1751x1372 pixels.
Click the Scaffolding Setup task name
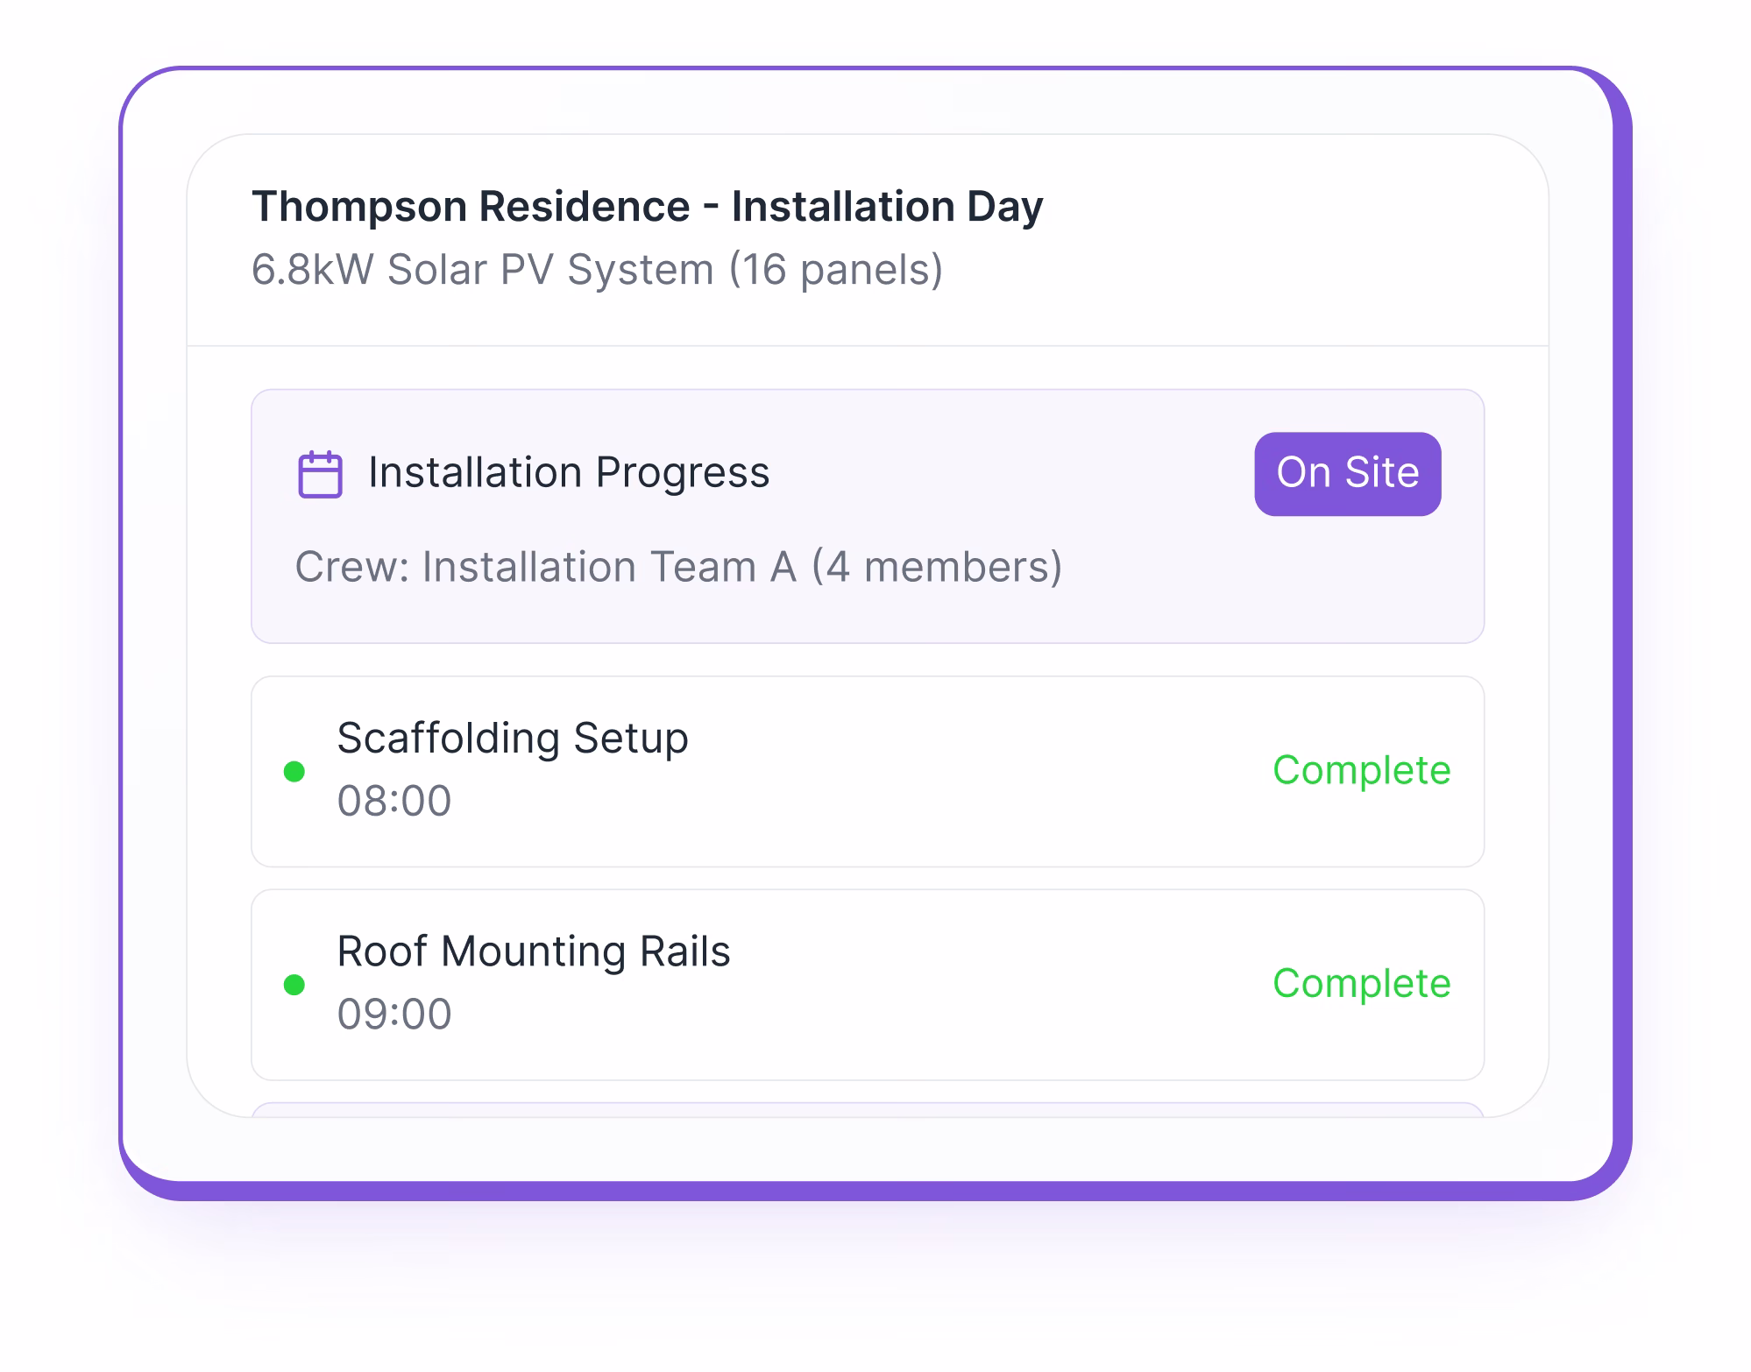514,739
